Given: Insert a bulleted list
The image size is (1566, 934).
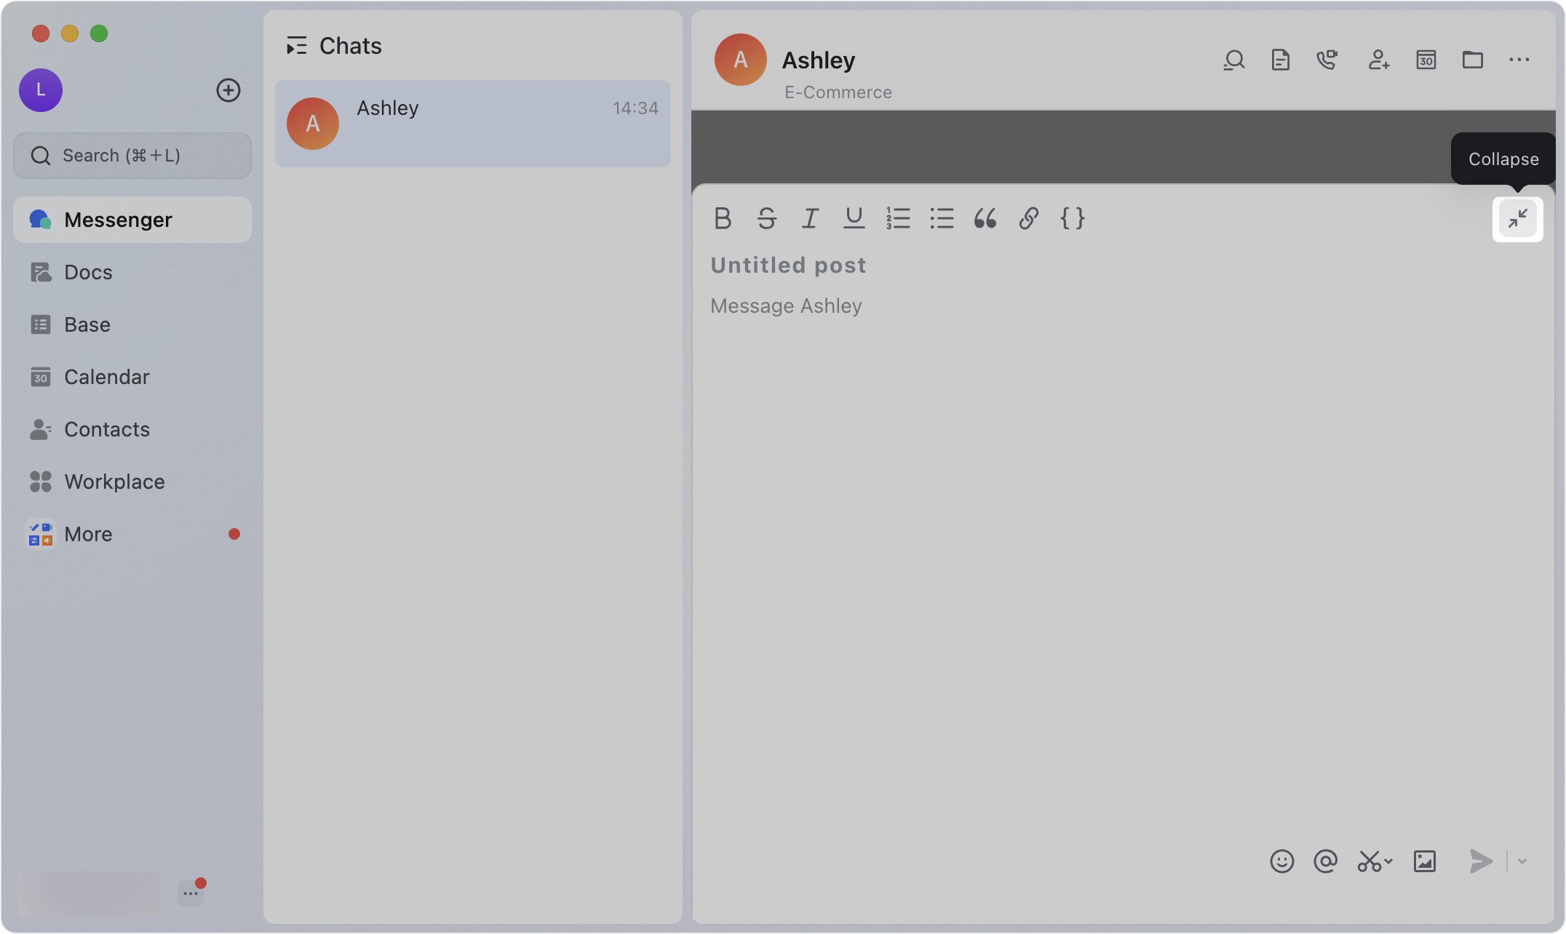Looking at the screenshot, I should click(x=942, y=218).
